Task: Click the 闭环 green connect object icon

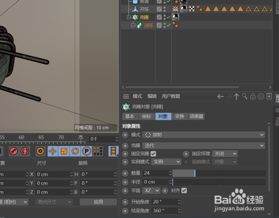Action: [x=139, y=25]
